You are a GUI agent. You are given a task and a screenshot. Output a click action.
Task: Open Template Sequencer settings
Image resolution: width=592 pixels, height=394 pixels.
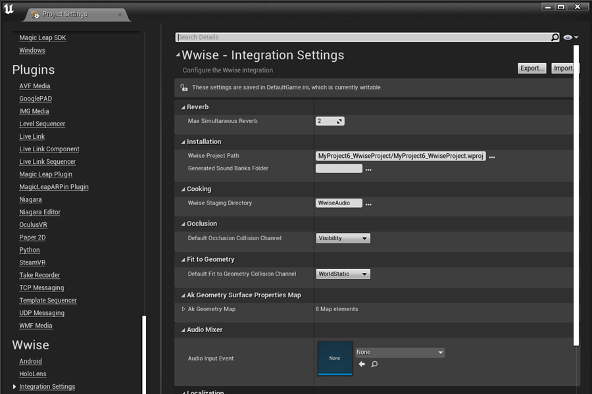[x=48, y=301]
